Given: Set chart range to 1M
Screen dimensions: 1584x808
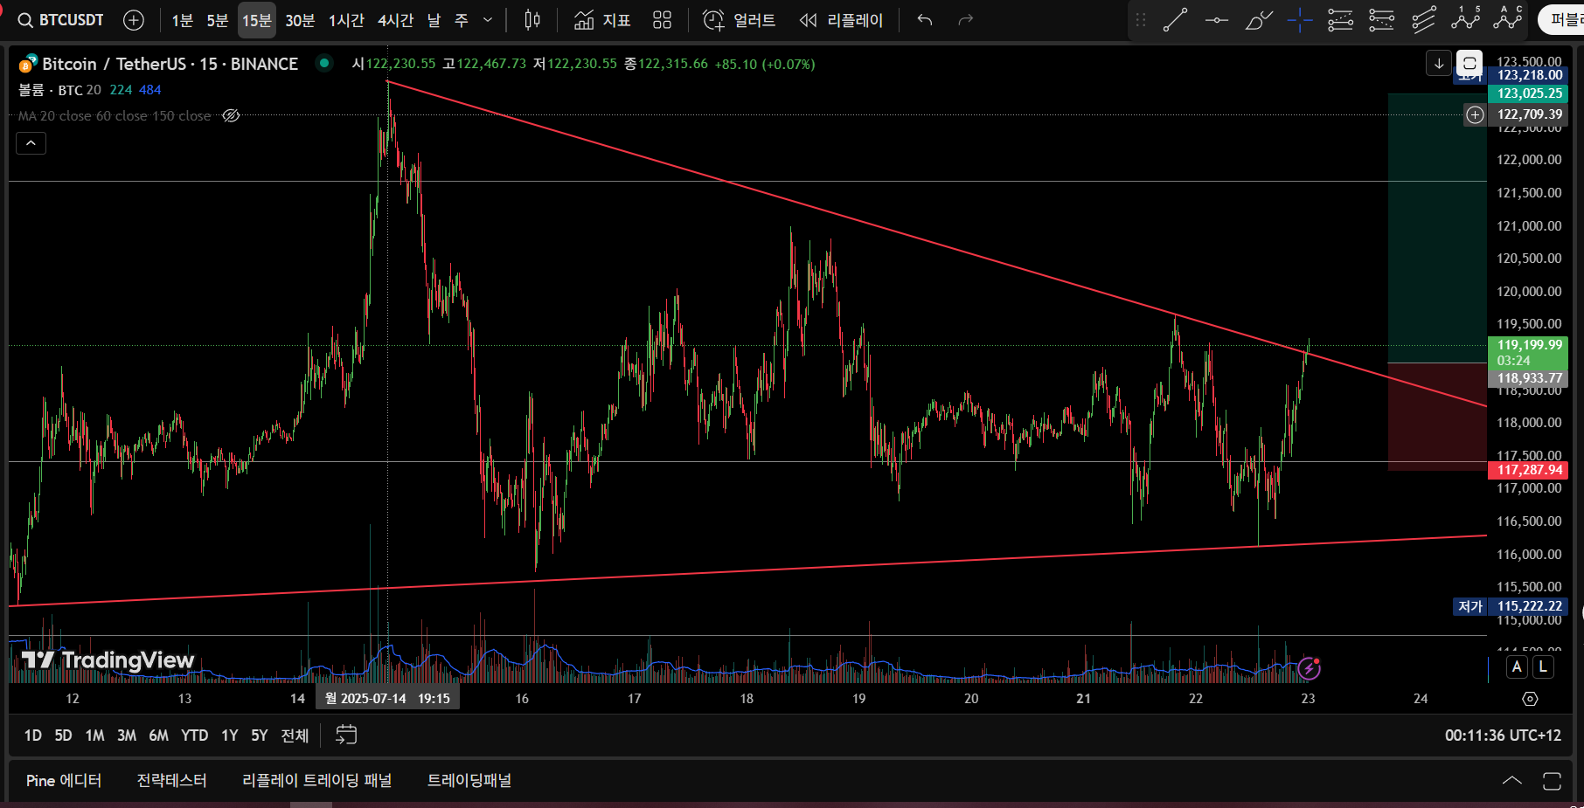Looking at the screenshot, I should click(94, 735).
